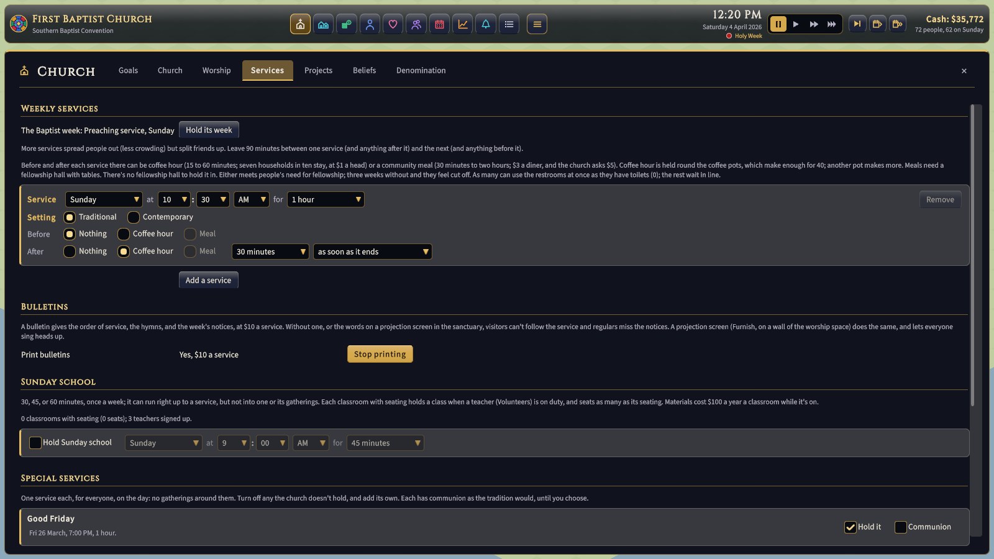
Task: Click the Stop printing button
Action: pyautogui.click(x=380, y=354)
